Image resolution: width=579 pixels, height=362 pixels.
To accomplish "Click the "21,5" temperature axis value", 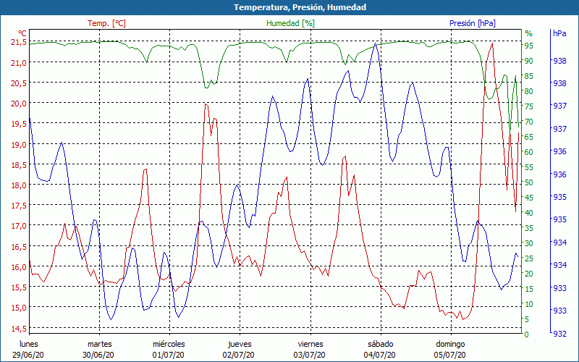I will [19, 42].
